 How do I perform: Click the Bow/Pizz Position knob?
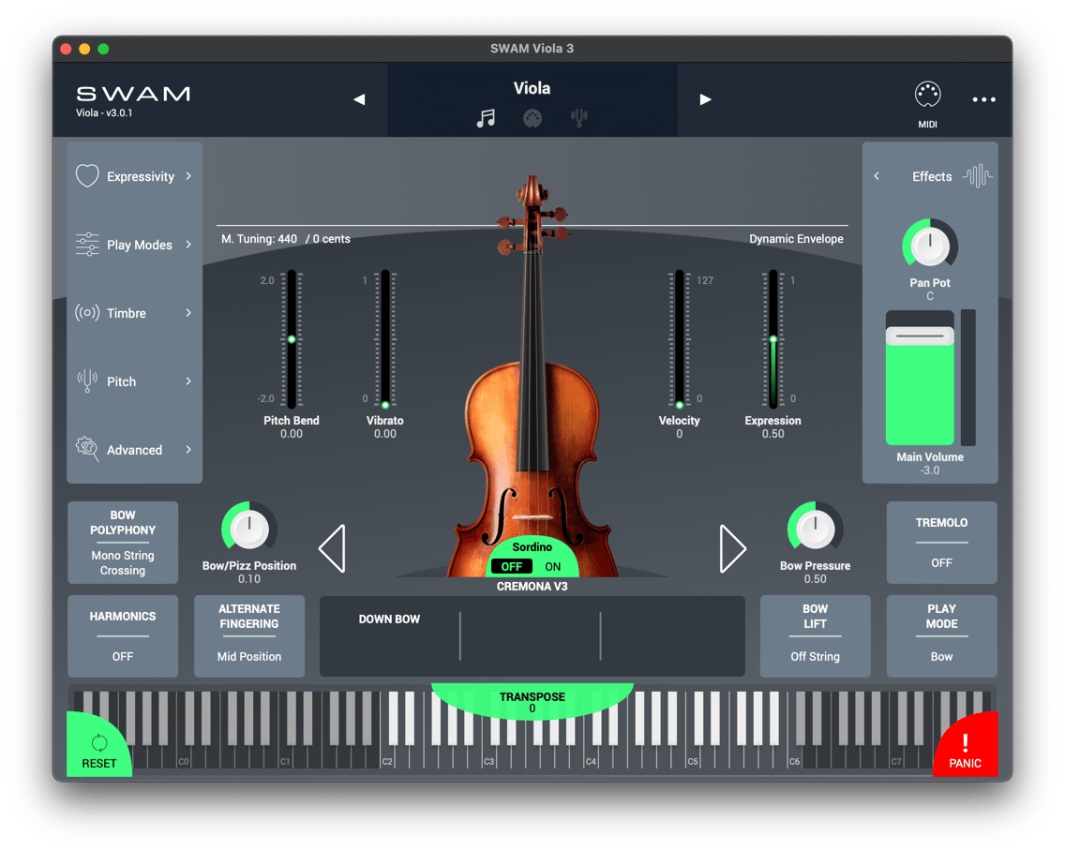tap(249, 529)
